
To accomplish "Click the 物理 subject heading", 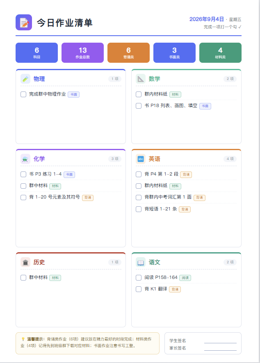I will click(39, 79).
